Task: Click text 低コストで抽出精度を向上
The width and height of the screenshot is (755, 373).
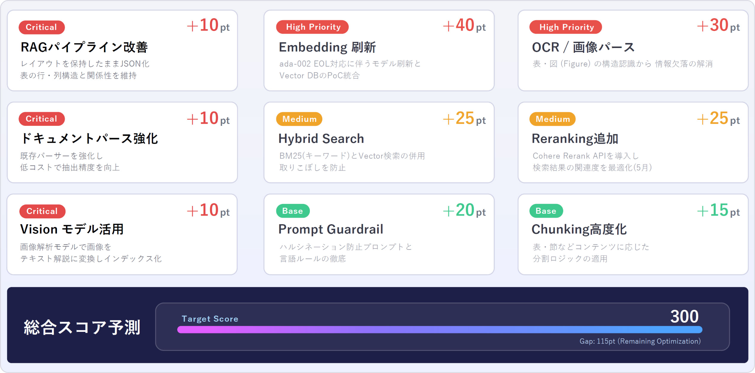Action: pyautogui.click(x=70, y=167)
